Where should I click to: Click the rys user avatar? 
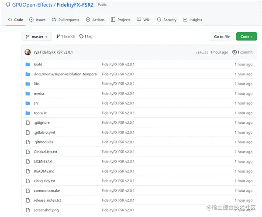coord(28,52)
